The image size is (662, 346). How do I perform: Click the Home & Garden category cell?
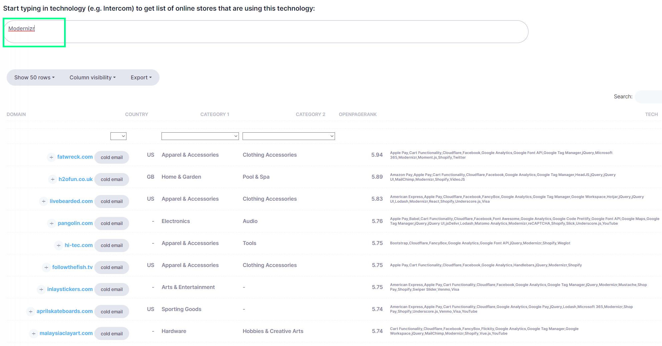pos(181,177)
